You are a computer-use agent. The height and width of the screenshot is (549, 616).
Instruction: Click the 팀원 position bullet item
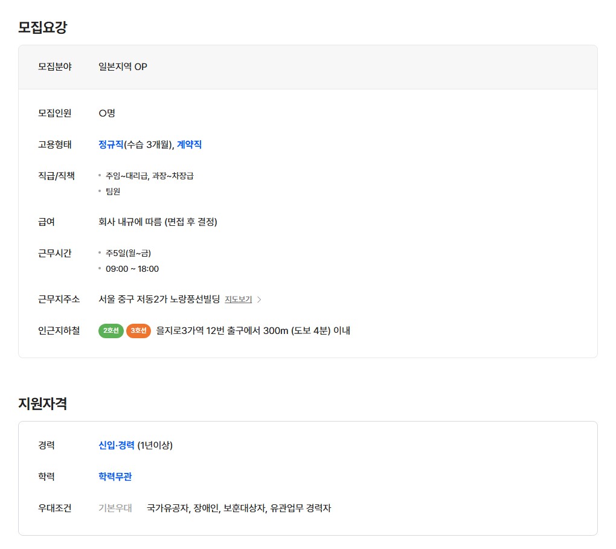point(113,191)
